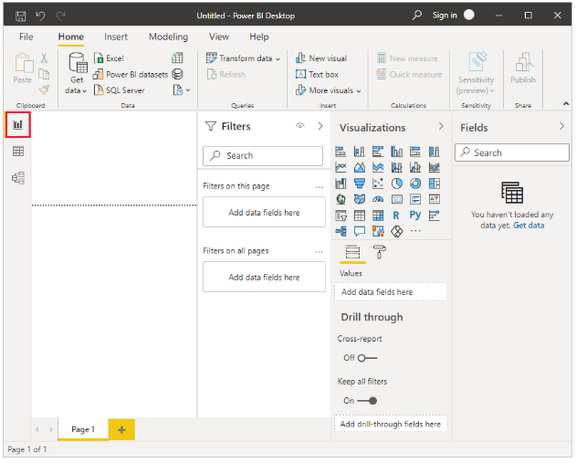The width and height of the screenshot is (576, 463).
Task: Undo the last action
Action: point(40,16)
